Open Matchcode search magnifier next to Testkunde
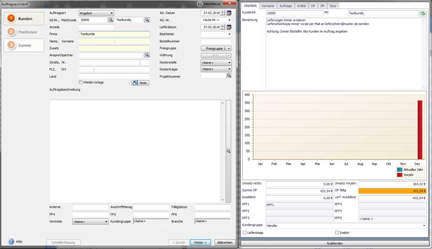This screenshot has height=249, width=432. click(x=147, y=20)
